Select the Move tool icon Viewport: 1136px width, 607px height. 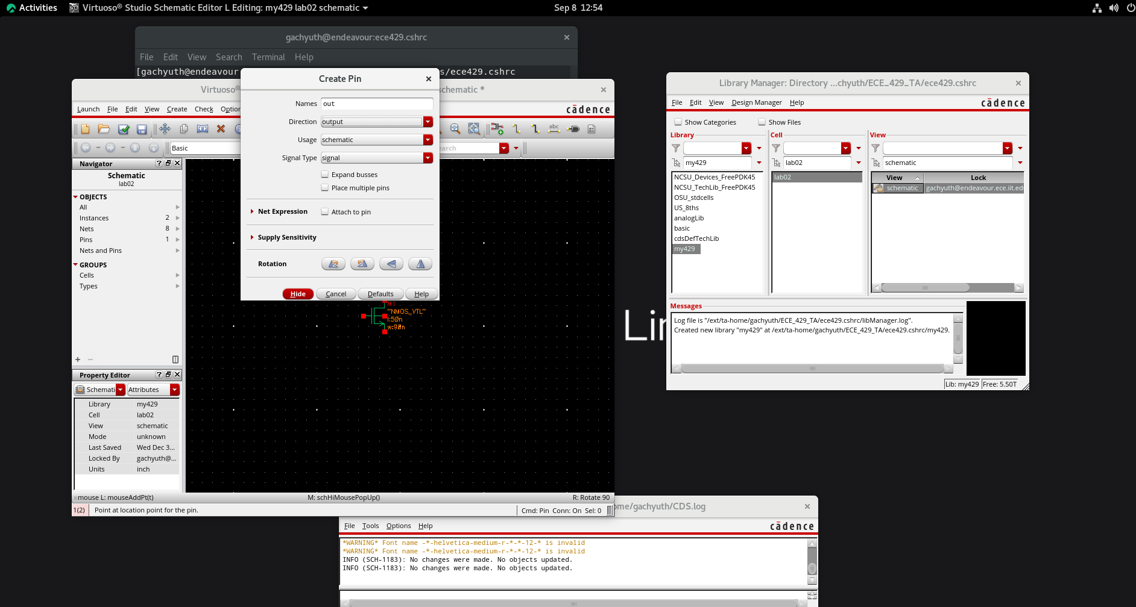pos(165,129)
